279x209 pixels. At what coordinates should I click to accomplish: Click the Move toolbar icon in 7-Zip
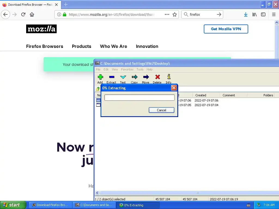click(146, 77)
